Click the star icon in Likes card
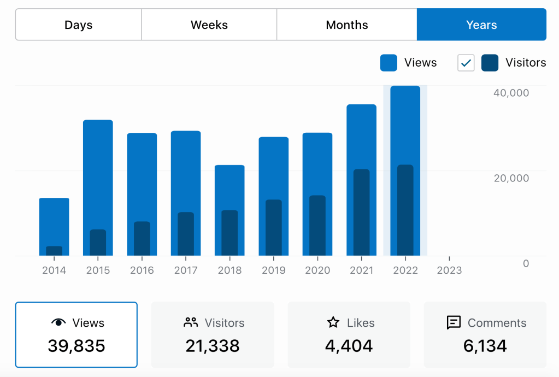Viewport: 559px width, 377px height. [x=333, y=322]
